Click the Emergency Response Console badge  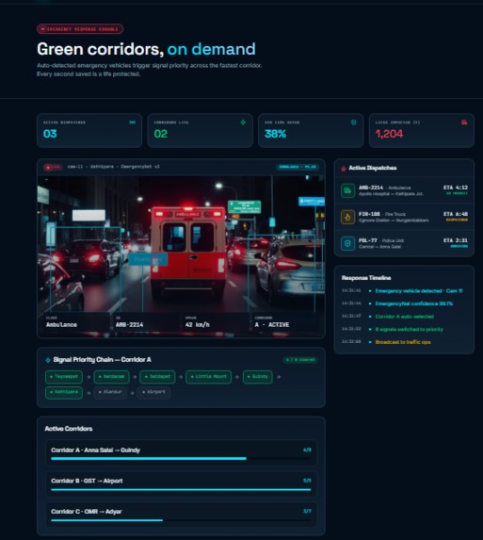tap(80, 29)
